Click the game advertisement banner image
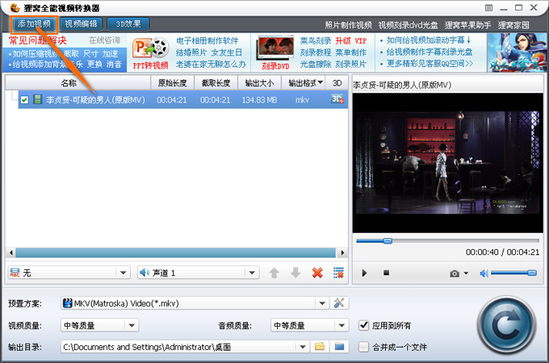This screenshot has height=363, width=549. (x=517, y=52)
